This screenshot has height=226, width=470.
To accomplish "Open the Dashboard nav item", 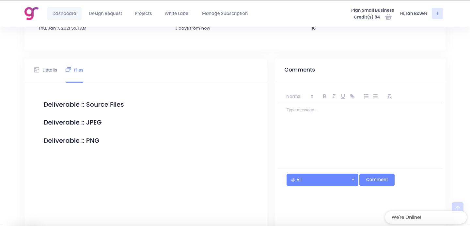I will pos(64,13).
